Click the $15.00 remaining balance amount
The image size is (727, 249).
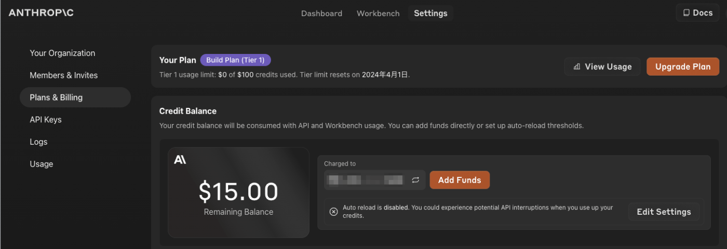click(x=238, y=192)
